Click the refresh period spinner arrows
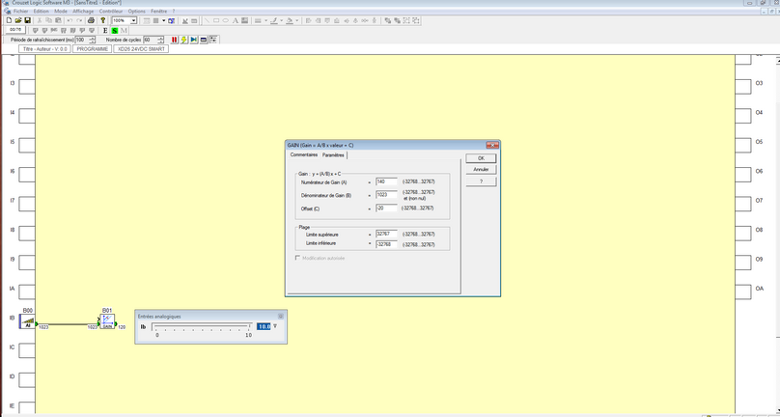 pyautogui.click(x=93, y=40)
